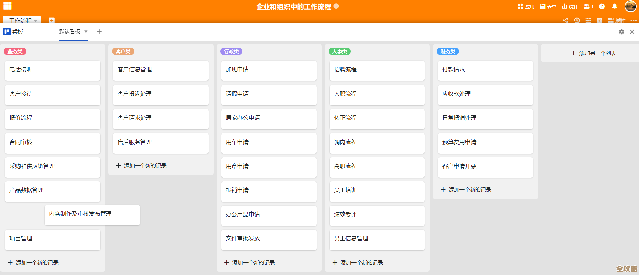Click the 统计 statistics chart icon
This screenshot has width=639, height=275.
click(570, 6)
